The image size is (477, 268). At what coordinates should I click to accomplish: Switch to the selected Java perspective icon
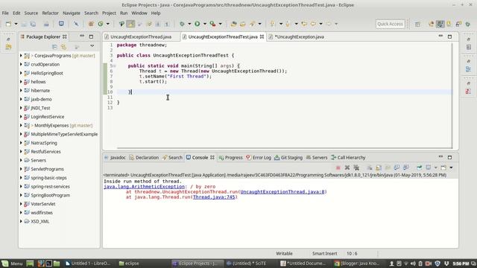click(440, 24)
